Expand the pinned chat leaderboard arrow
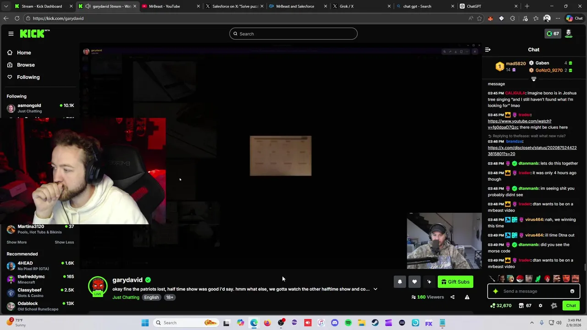This screenshot has width=587, height=330. click(x=533, y=79)
